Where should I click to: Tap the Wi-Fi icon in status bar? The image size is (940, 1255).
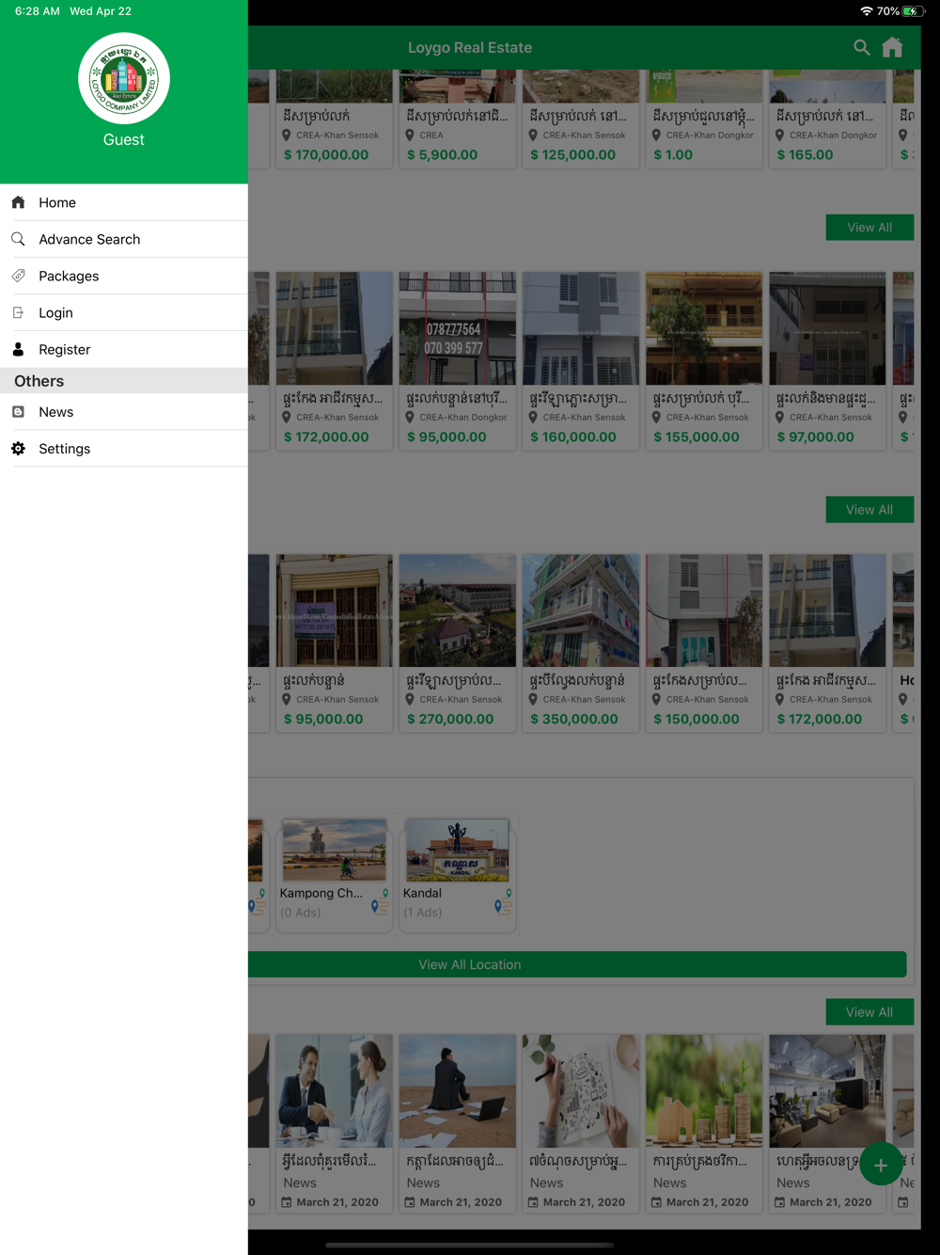pos(866,11)
